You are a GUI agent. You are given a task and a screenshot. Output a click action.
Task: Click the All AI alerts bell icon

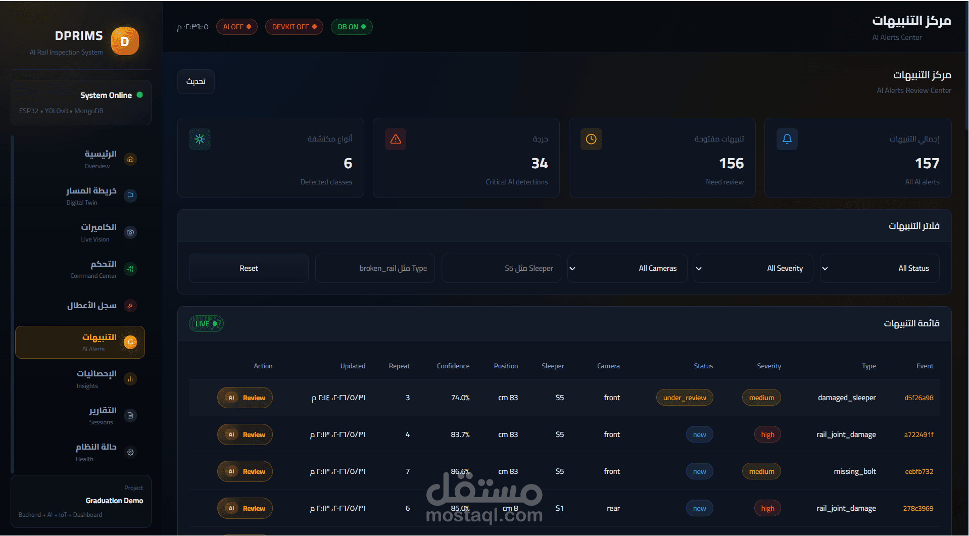tap(787, 139)
